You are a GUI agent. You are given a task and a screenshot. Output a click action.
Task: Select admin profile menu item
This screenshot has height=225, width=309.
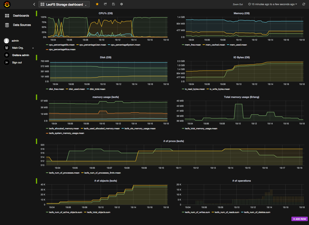pos(15,41)
